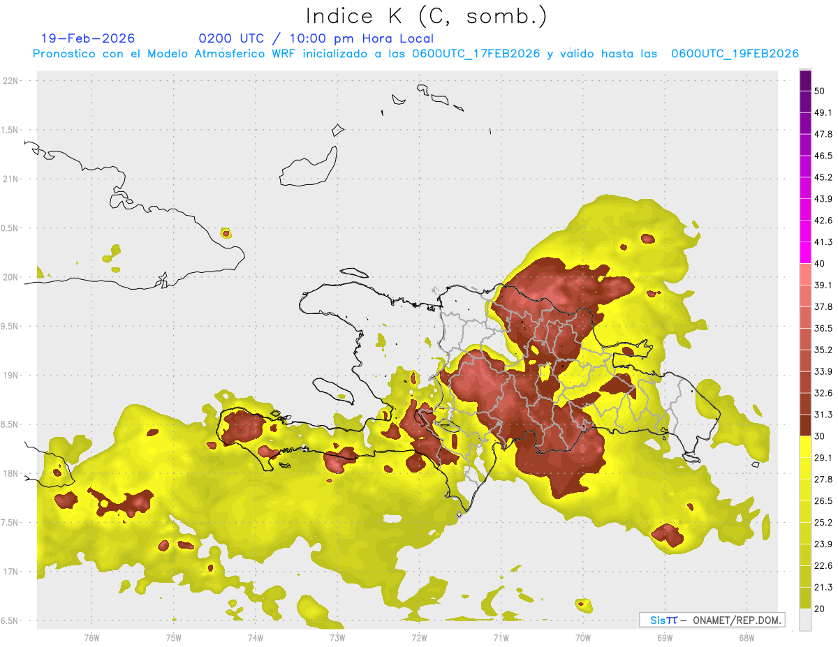Click the colorbar value label 21.3
This screenshot has width=838, height=647.
point(823,587)
